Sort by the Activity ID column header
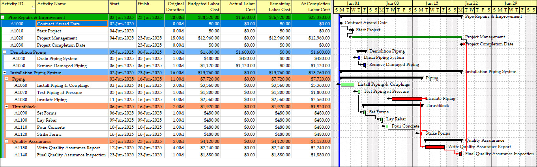The height and width of the screenshot is (167, 537). click(18, 6)
